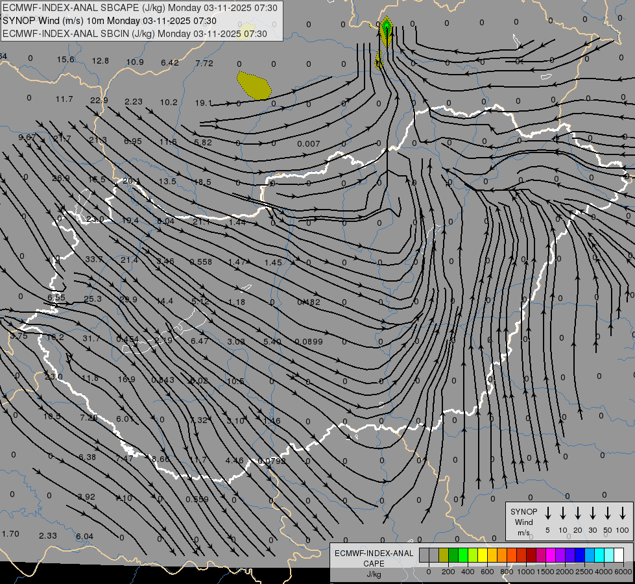This screenshot has width=635, height=584.
Task: Click the map value 8.66
Action: [x=161, y=459]
